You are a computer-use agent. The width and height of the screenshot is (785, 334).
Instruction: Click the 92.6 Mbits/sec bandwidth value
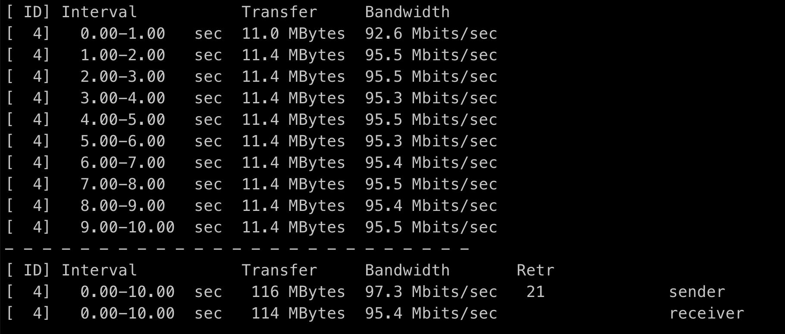tap(431, 34)
